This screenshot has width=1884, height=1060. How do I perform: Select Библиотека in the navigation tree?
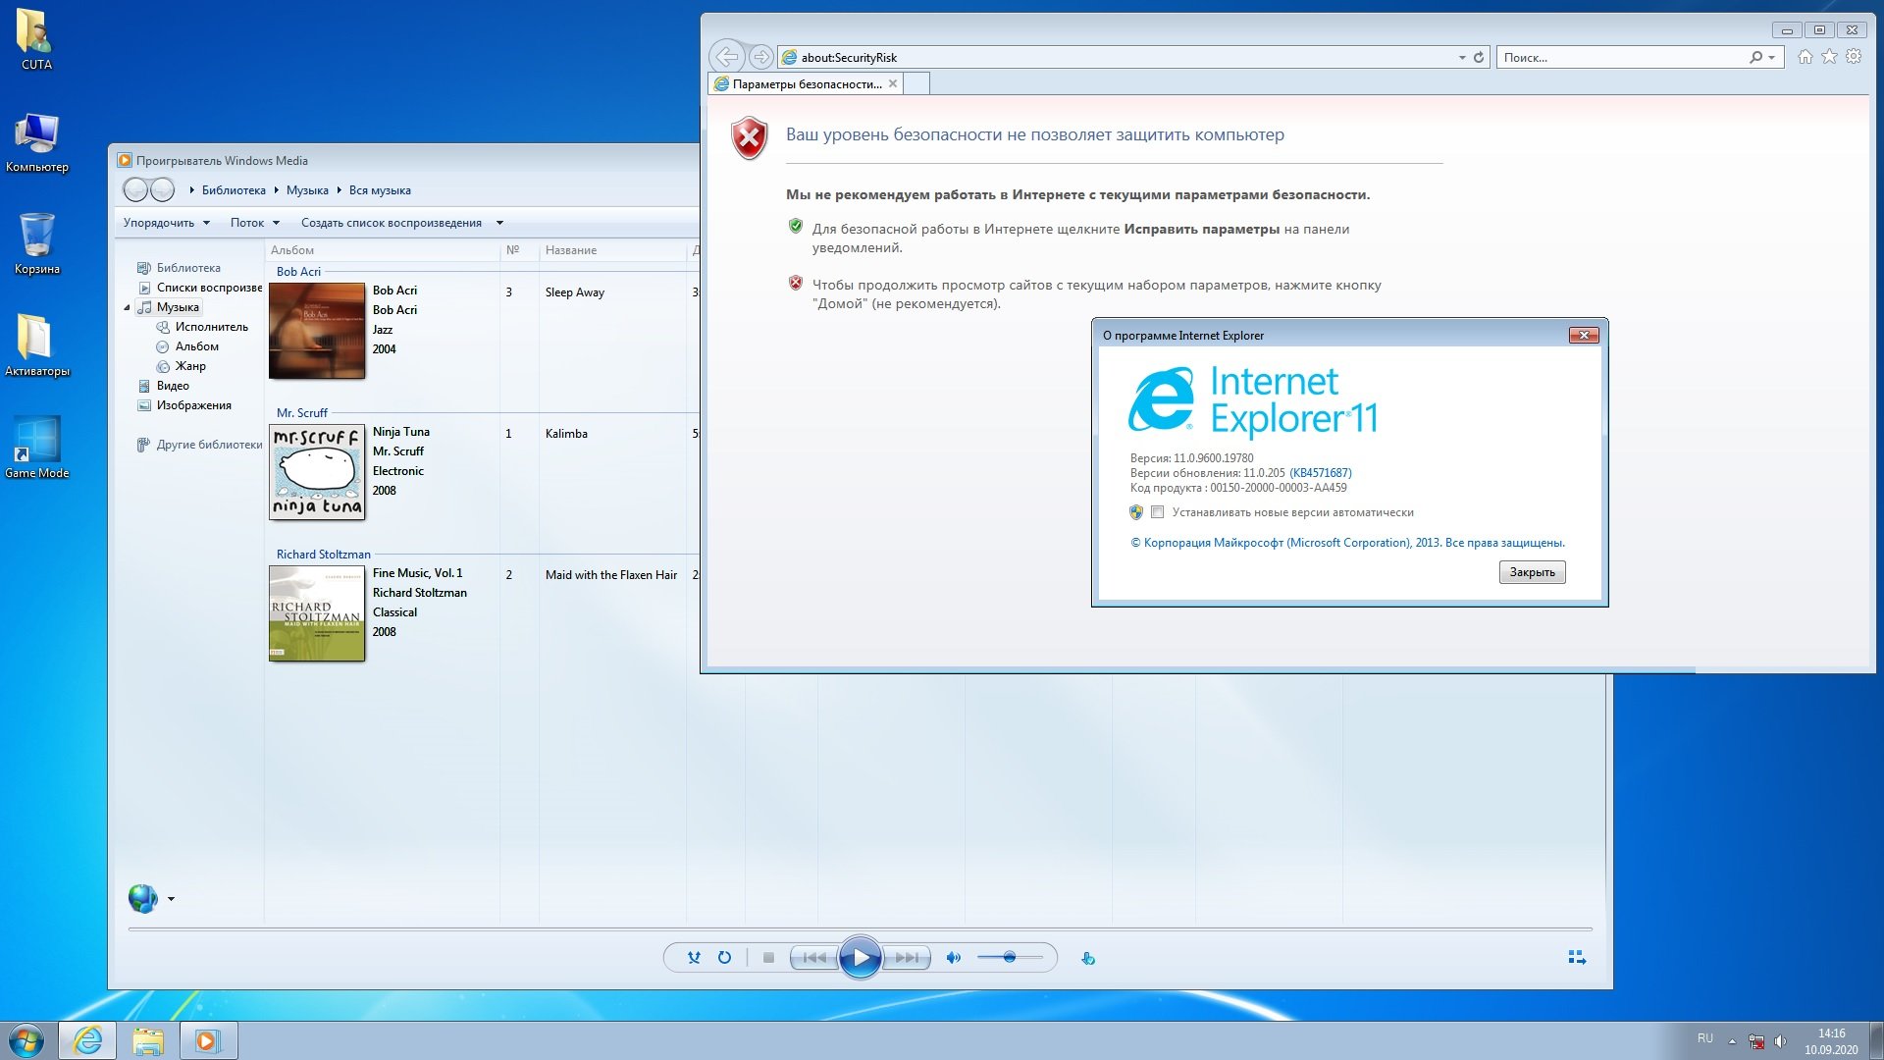[188, 267]
